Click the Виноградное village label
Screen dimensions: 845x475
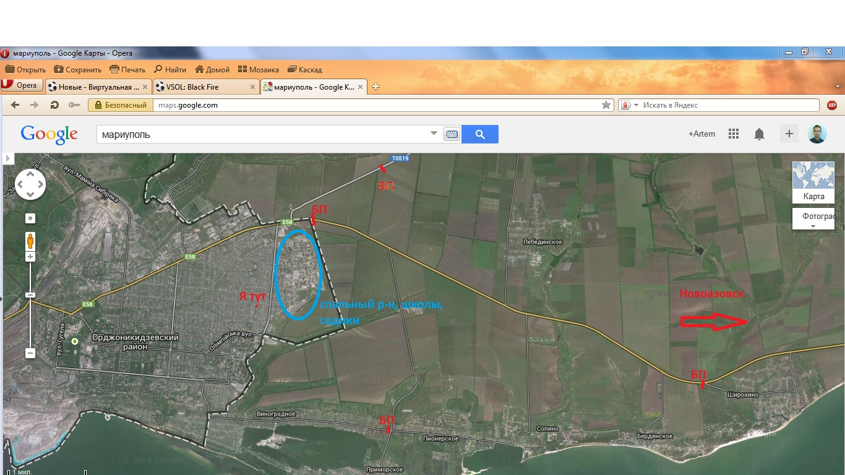[x=275, y=414]
